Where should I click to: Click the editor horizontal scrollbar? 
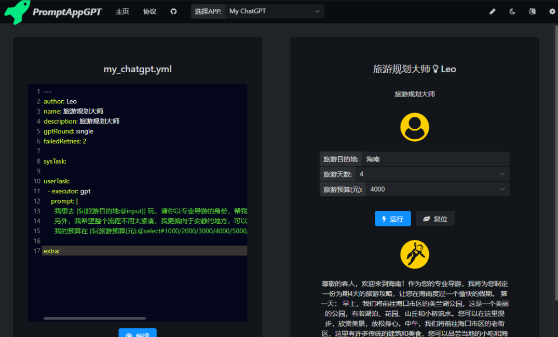point(94,318)
